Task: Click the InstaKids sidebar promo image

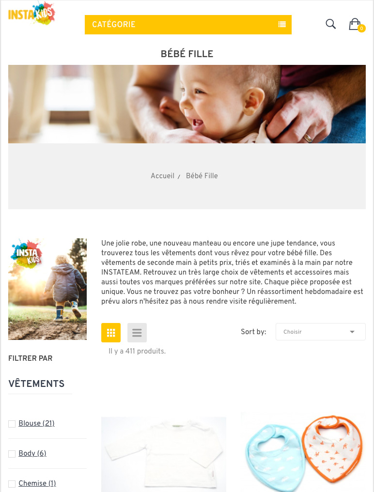Action: coord(47,289)
